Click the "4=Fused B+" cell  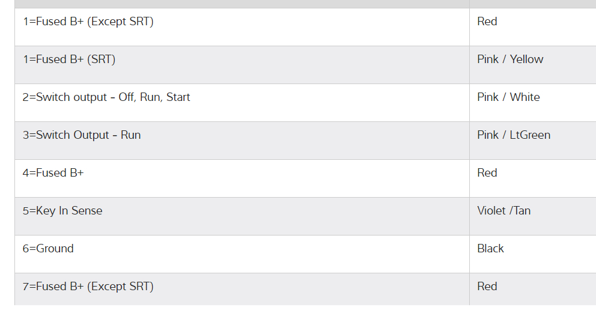pos(53,173)
